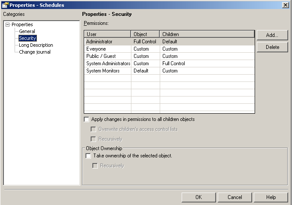
Task: Open Help for this dialog
Action: point(271,197)
